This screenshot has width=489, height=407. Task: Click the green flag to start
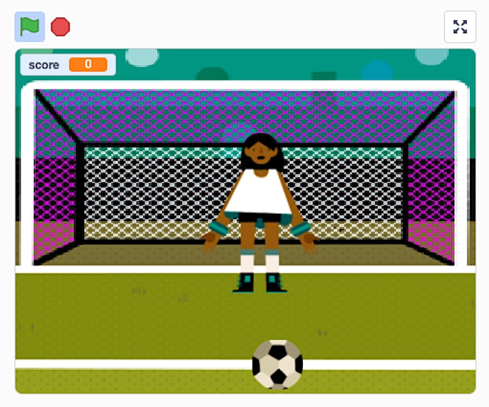30,26
